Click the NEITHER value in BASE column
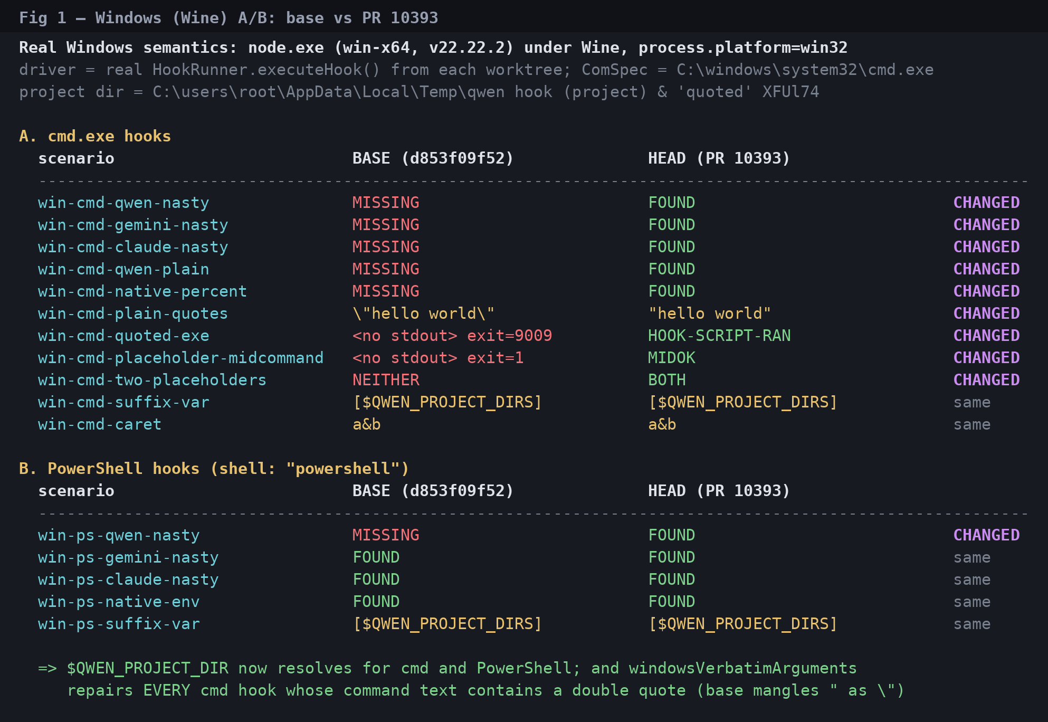Screen dimensions: 1048x722 pyautogui.click(x=386, y=380)
